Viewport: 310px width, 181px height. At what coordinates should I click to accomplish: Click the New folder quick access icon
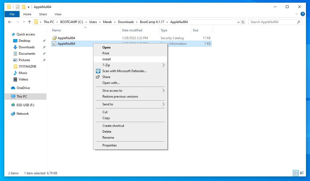point(24,7)
